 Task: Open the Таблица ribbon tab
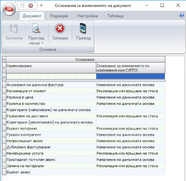tap(116, 16)
